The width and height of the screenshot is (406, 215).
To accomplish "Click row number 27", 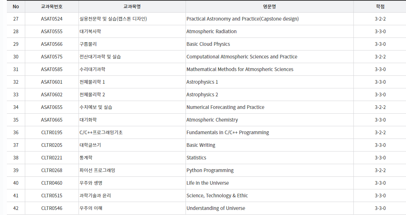I will 16,19.
